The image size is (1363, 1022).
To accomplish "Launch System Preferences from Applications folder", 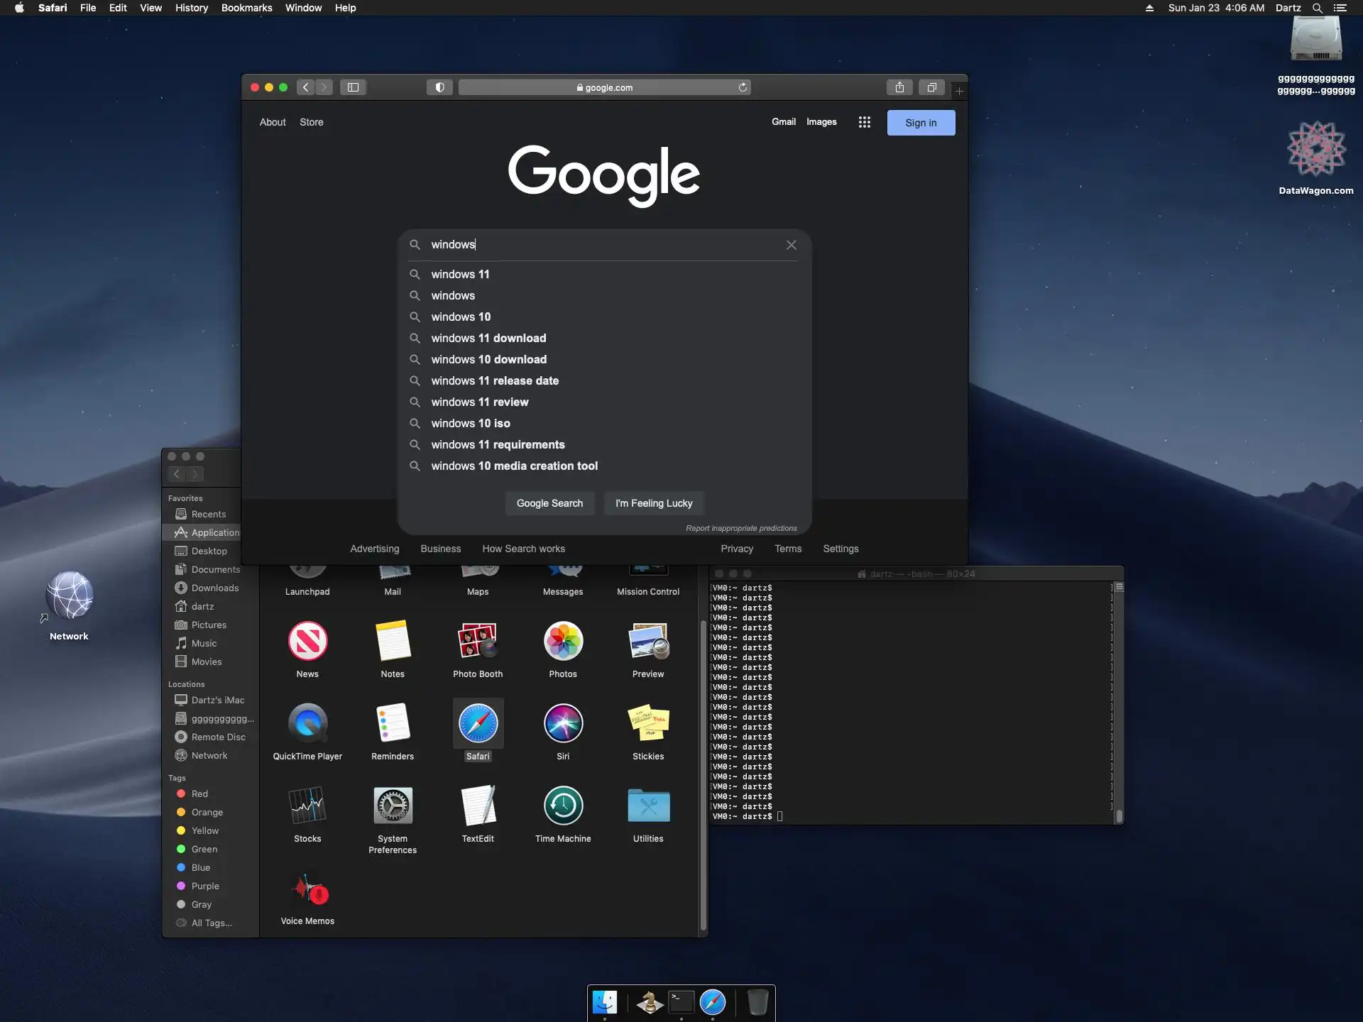I will (393, 806).
